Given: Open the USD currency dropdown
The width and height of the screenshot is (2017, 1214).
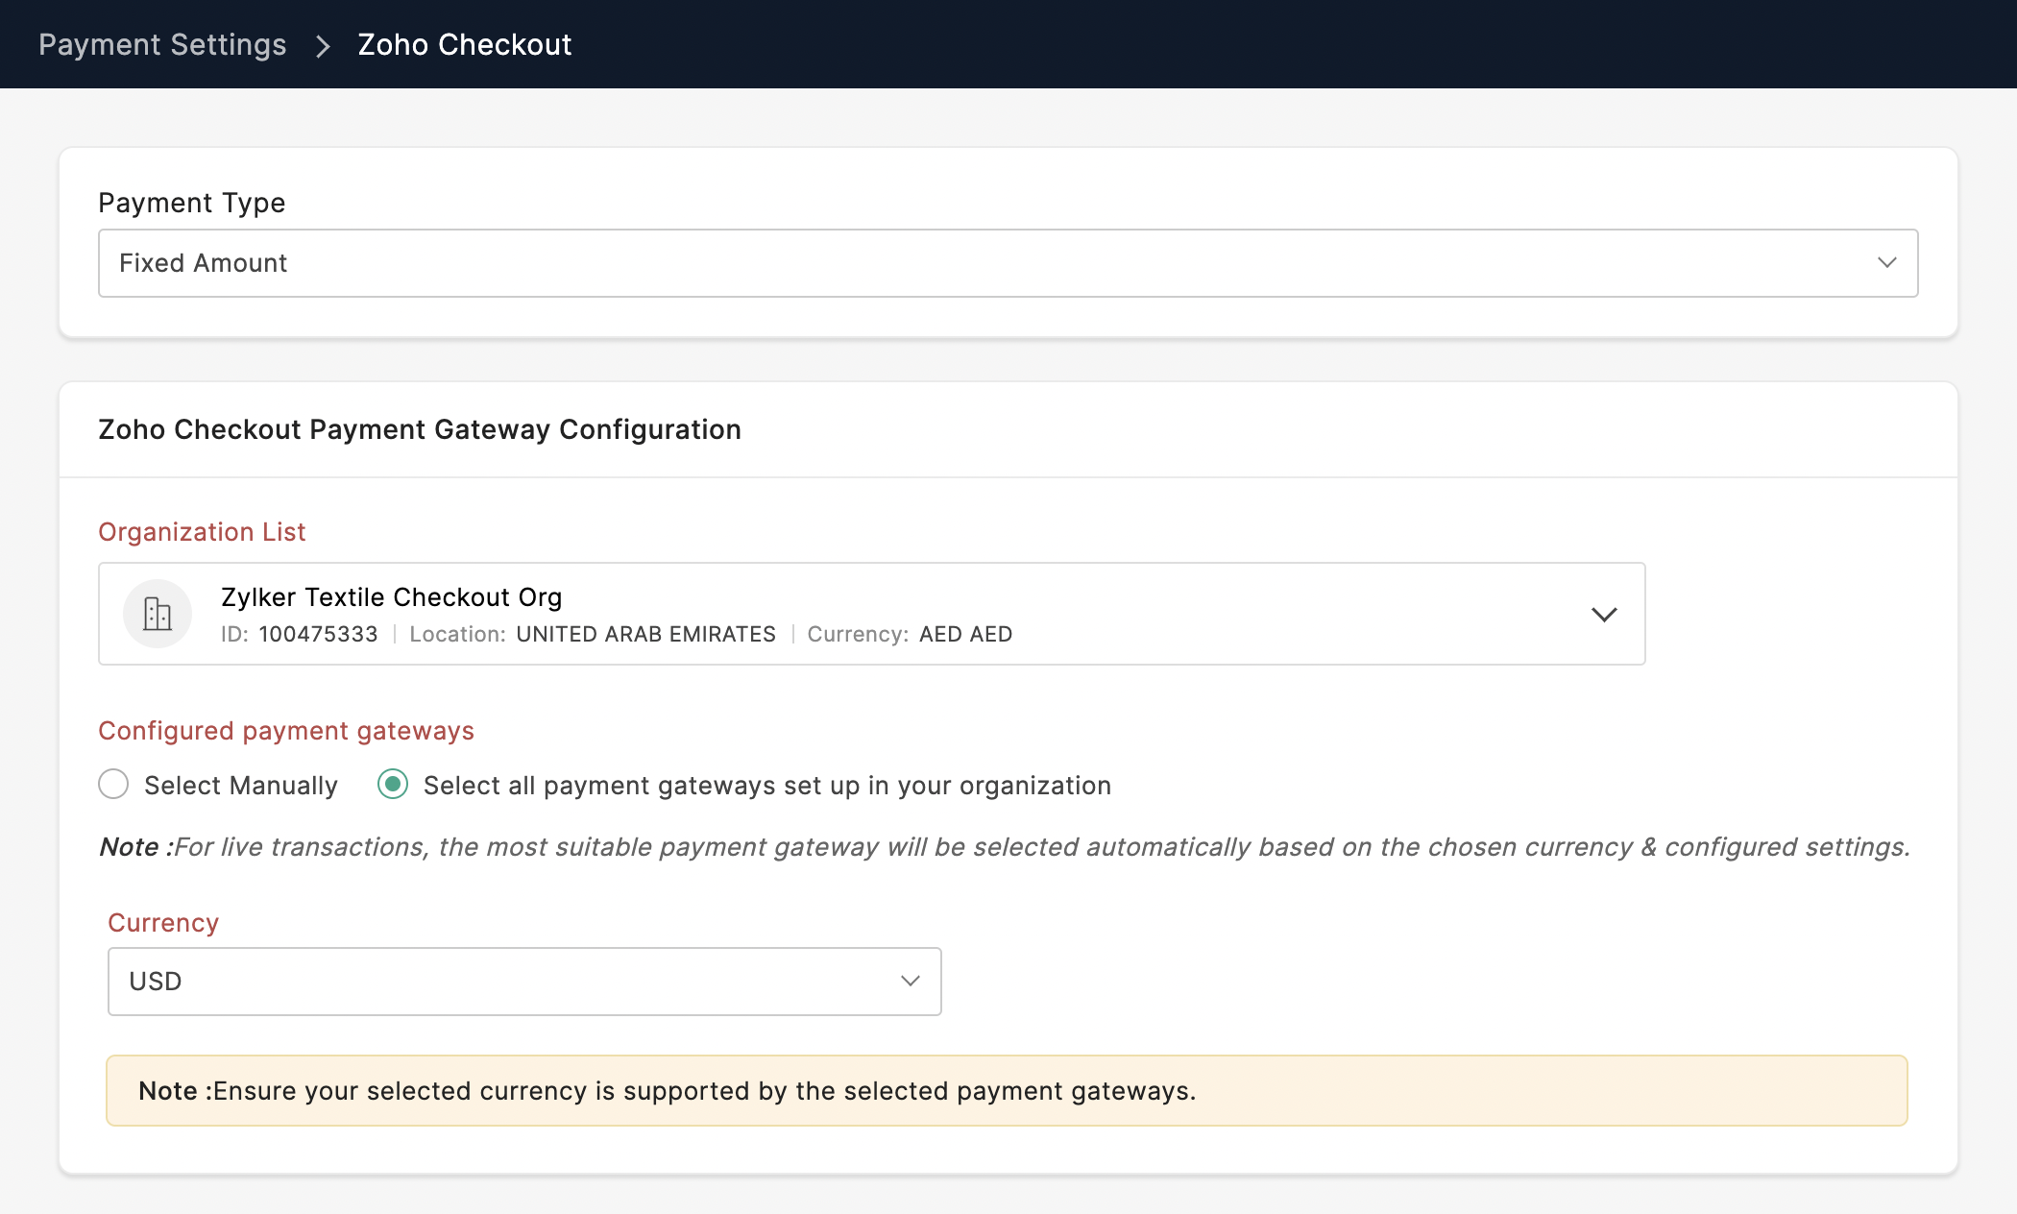Looking at the screenshot, I should (x=523, y=981).
